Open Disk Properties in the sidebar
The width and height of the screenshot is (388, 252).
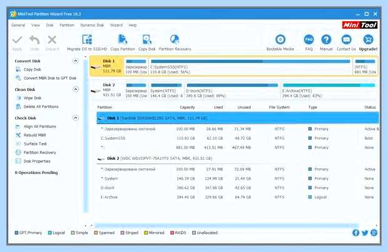[x=37, y=162]
